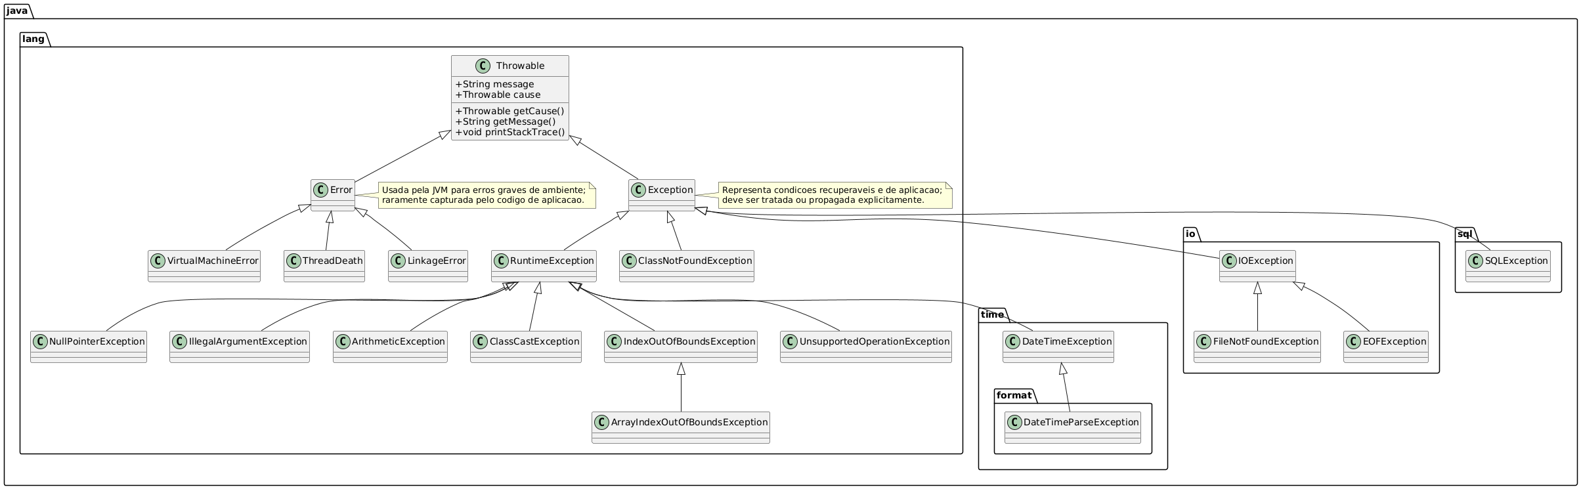Click the DateTimeParseException class icon
The image size is (1581, 489).
pyautogui.click(x=1014, y=422)
